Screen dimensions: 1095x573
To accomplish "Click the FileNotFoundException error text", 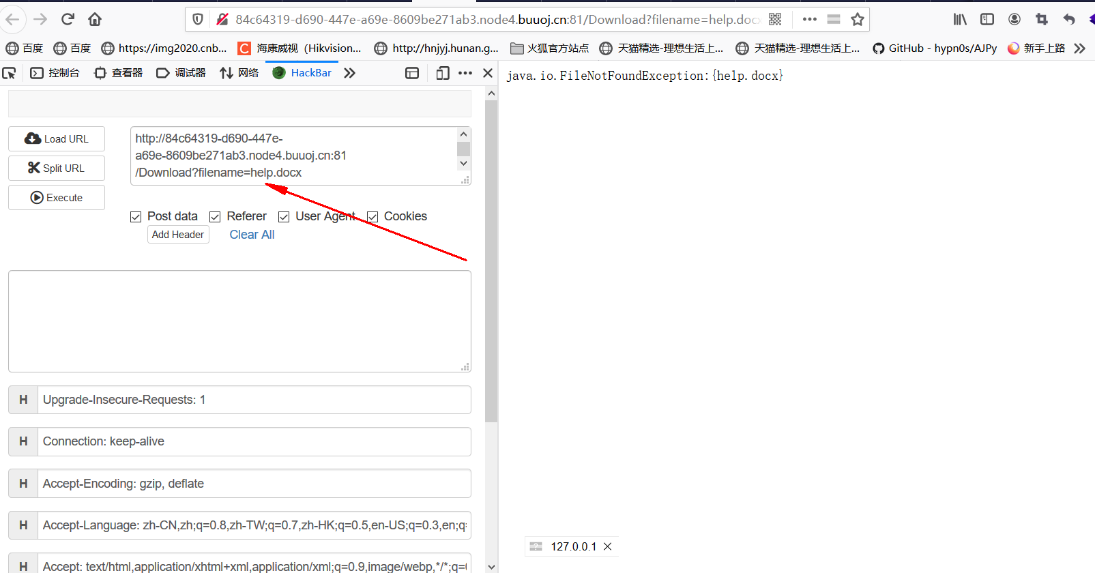I will 645,76.
